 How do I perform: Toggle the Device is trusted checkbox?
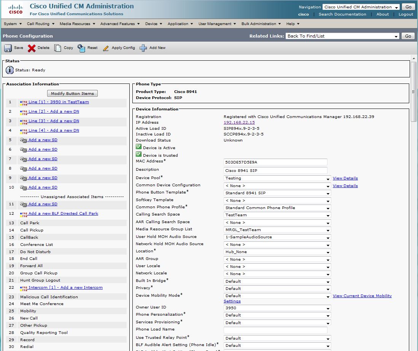139,155
